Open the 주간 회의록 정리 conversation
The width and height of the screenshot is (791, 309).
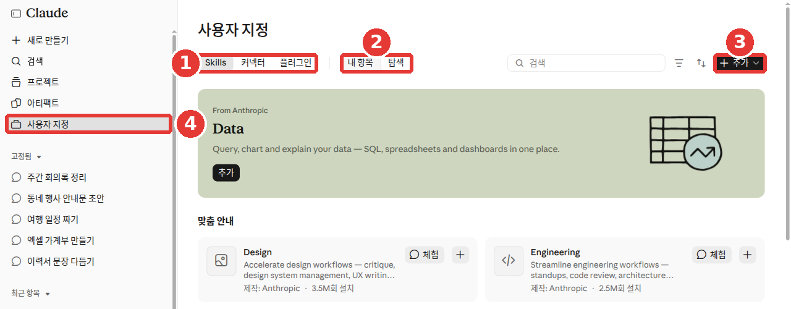click(x=88, y=177)
